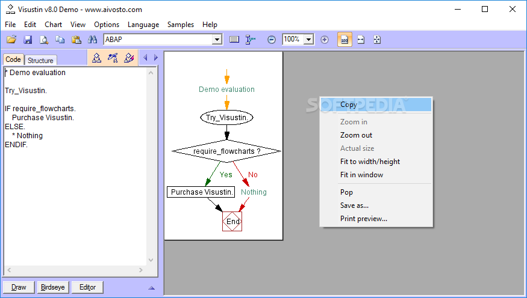This screenshot has height=298, width=527.
Task: Click the fit in window arrows icon
Action: pos(377,40)
